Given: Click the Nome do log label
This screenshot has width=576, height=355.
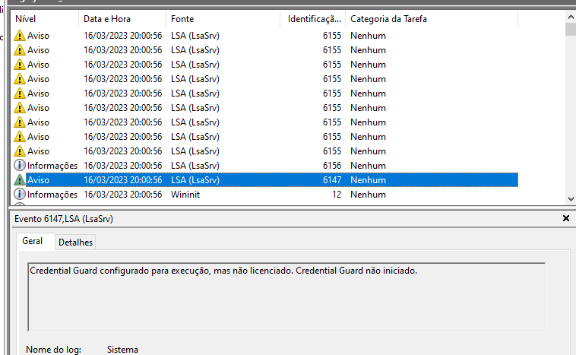Looking at the screenshot, I should tap(54, 349).
